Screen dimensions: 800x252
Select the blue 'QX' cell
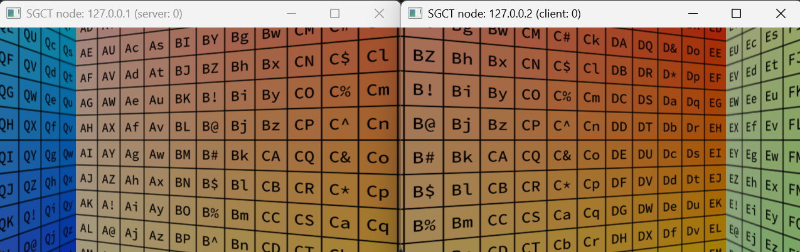coord(30,124)
